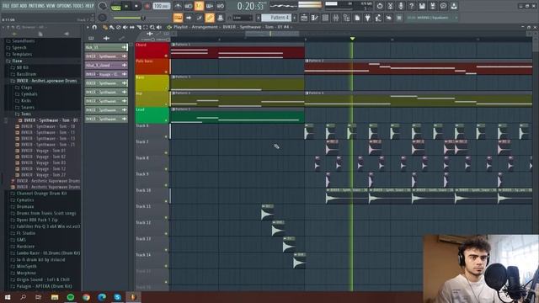
Task: Click the audio editor scissors icon
Action: [390, 6]
